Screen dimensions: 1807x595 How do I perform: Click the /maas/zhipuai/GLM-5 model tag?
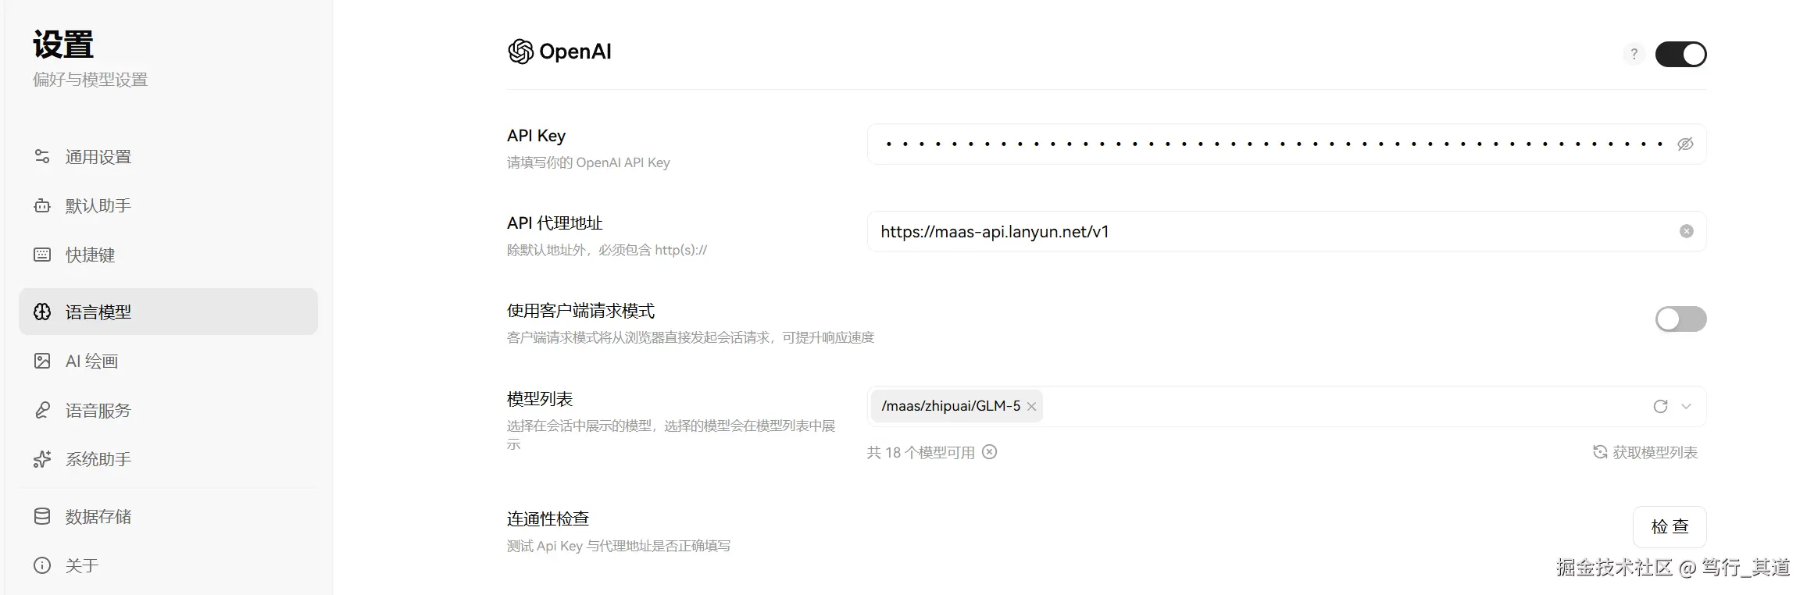pyautogui.click(x=956, y=406)
